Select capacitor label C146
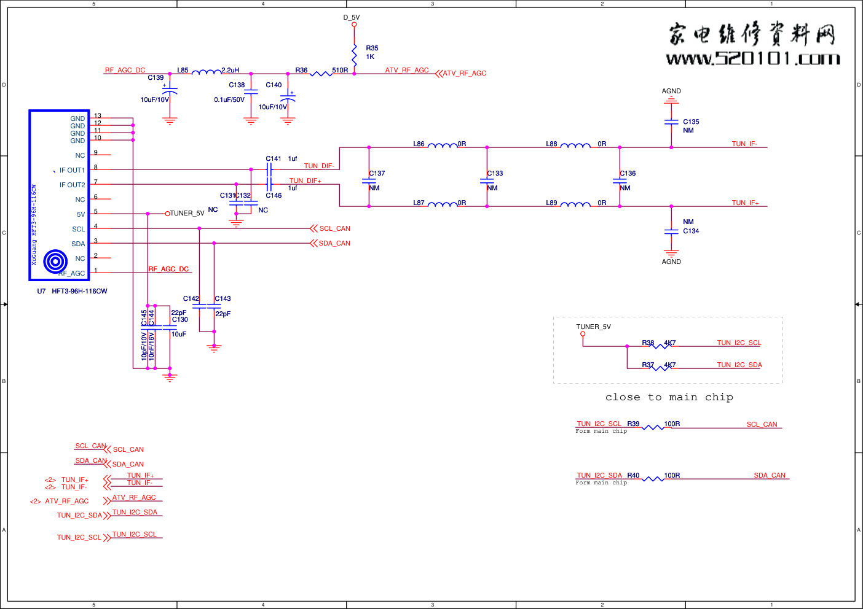The width and height of the screenshot is (863, 609). pyautogui.click(x=274, y=195)
